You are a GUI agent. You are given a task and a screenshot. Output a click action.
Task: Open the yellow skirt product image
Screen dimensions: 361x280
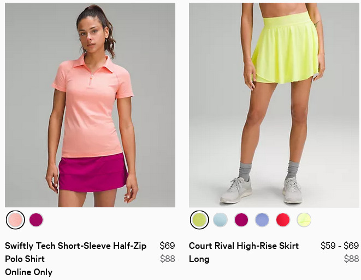point(274,105)
